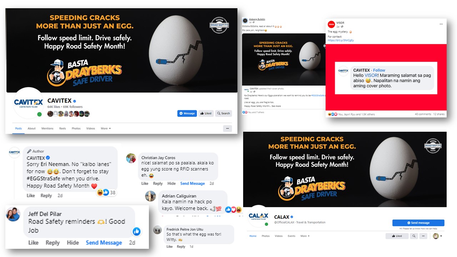Toggle the Liked button on CAVITEX page

click(x=206, y=114)
